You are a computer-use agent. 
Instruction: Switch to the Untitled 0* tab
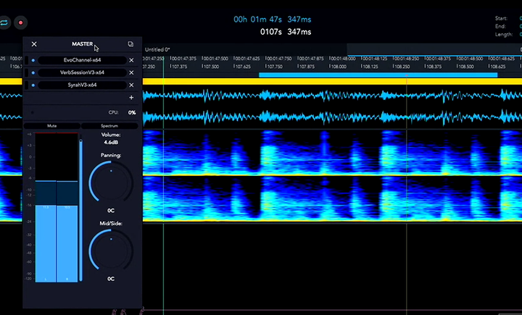[x=157, y=49]
